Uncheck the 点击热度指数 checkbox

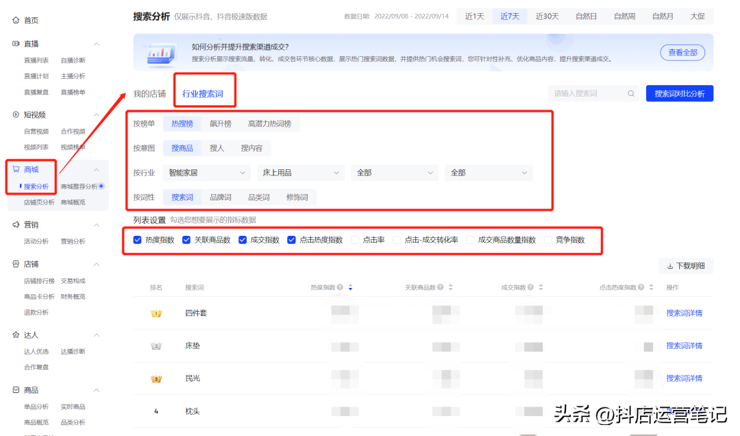pos(292,240)
